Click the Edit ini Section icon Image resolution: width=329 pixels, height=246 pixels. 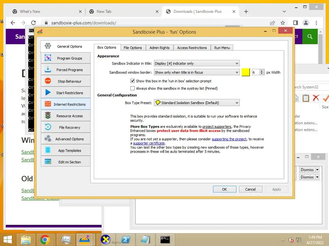tap(48, 161)
